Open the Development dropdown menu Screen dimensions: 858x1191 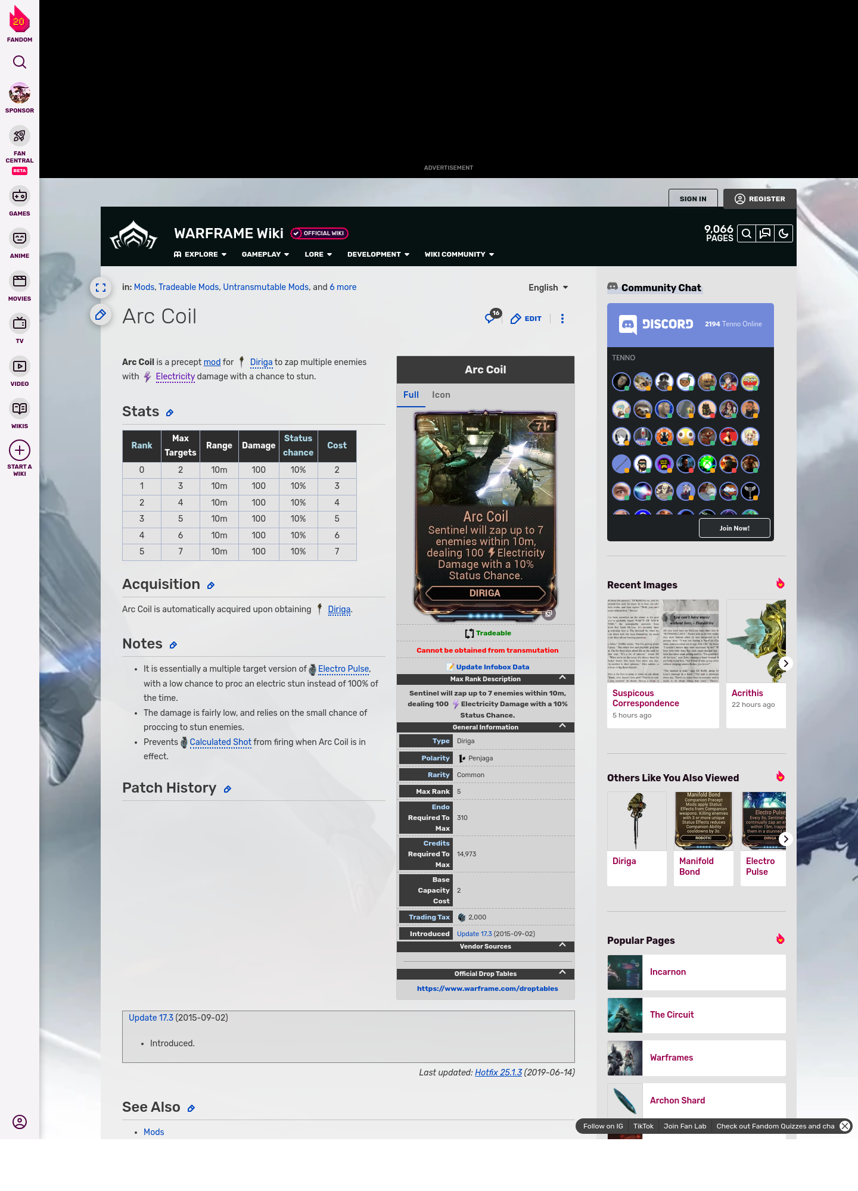click(x=378, y=254)
